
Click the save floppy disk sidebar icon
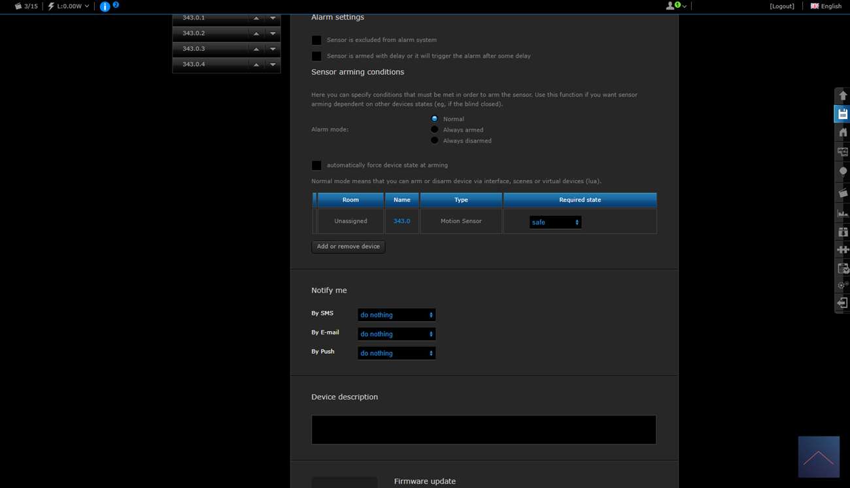[842, 114]
